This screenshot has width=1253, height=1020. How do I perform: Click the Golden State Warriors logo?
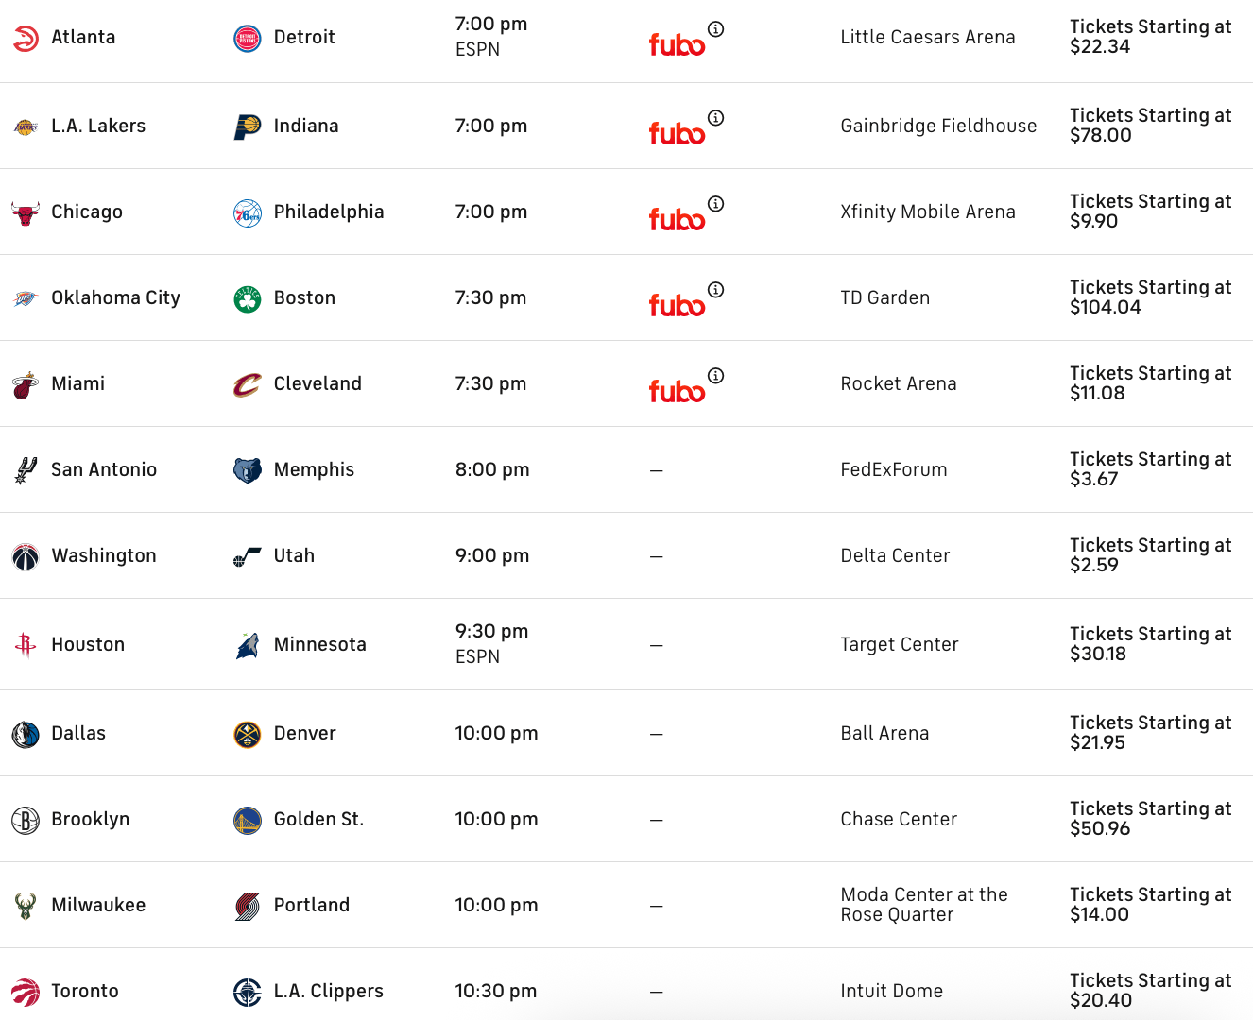pyautogui.click(x=247, y=820)
